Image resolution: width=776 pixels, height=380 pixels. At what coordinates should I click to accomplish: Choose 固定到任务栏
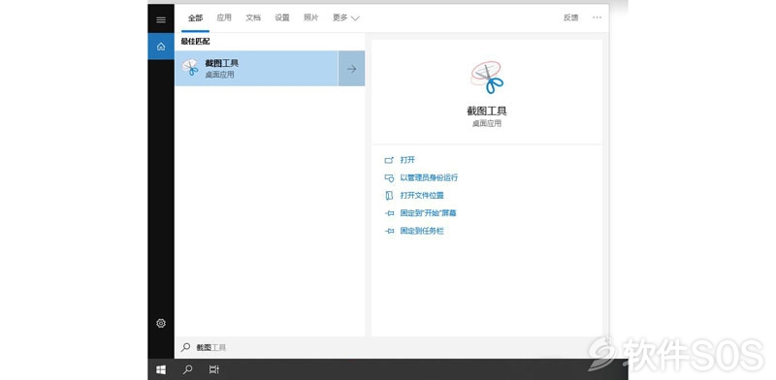pyautogui.click(x=422, y=231)
